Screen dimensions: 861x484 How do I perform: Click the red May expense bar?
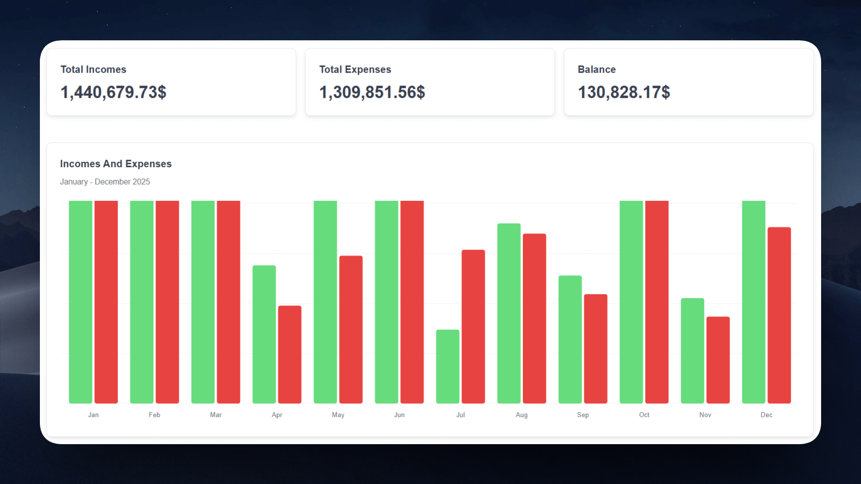coord(351,329)
